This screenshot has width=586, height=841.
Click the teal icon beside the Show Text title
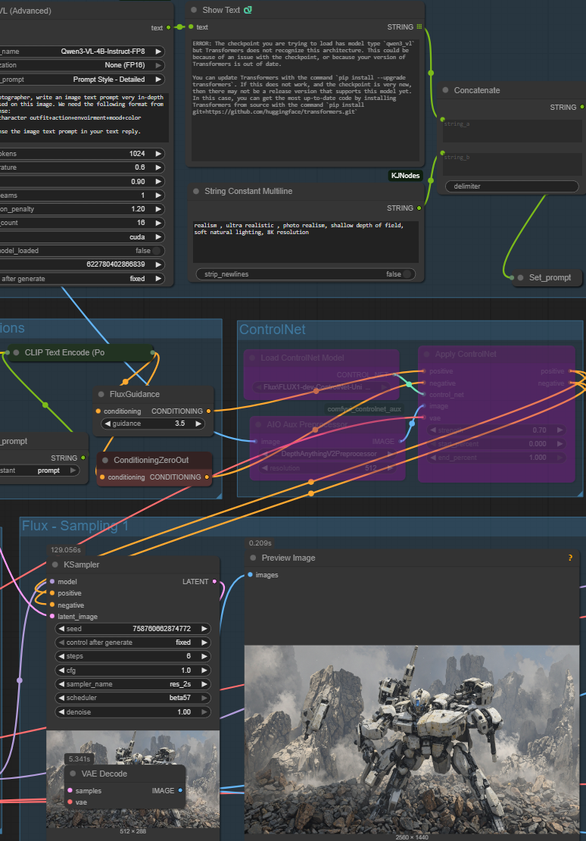tap(248, 10)
